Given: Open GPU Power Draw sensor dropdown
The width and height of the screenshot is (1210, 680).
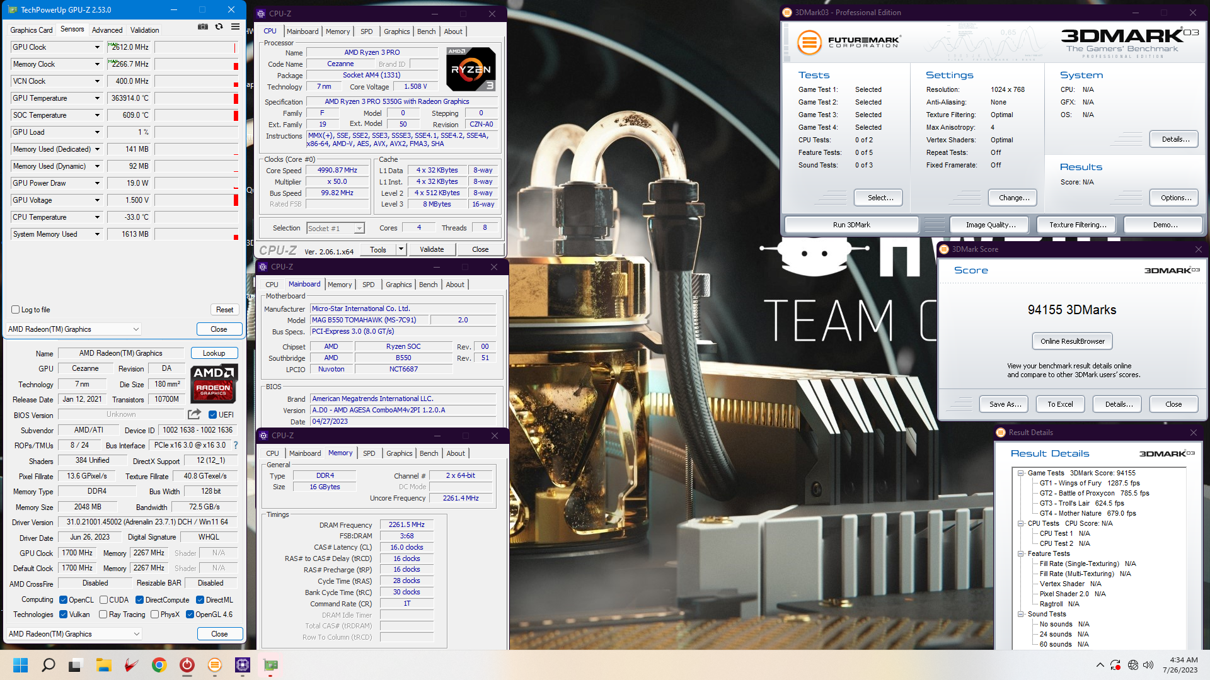Looking at the screenshot, I should (x=97, y=183).
